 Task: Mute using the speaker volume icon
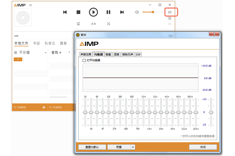click(x=137, y=12)
